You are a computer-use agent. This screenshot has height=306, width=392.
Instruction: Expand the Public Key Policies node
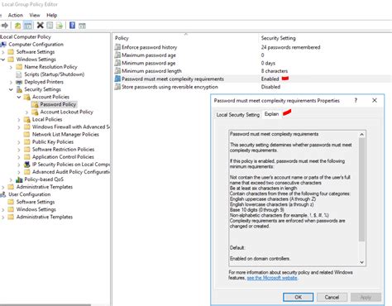point(19,142)
